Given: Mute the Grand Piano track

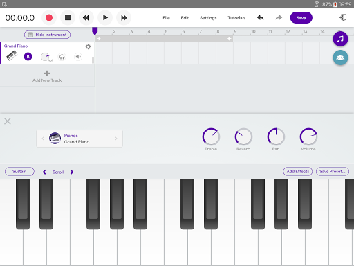Looking at the screenshot, I should [78, 57].
